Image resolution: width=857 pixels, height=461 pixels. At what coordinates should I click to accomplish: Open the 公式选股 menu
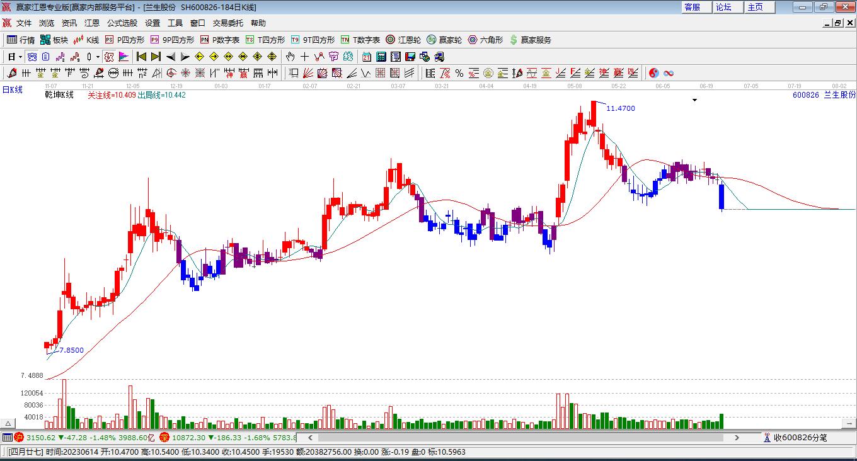[x=122, y=23]
